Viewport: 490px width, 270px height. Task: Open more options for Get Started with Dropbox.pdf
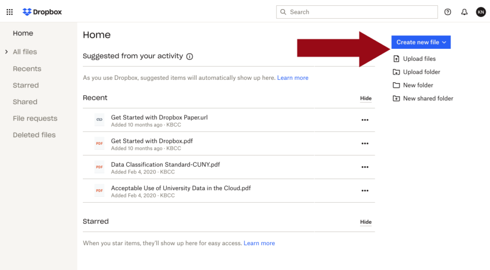pos(365,143)
